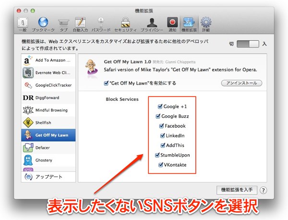
Task: Select the Evernote Web Cli... row text
Action: [53, 73]
